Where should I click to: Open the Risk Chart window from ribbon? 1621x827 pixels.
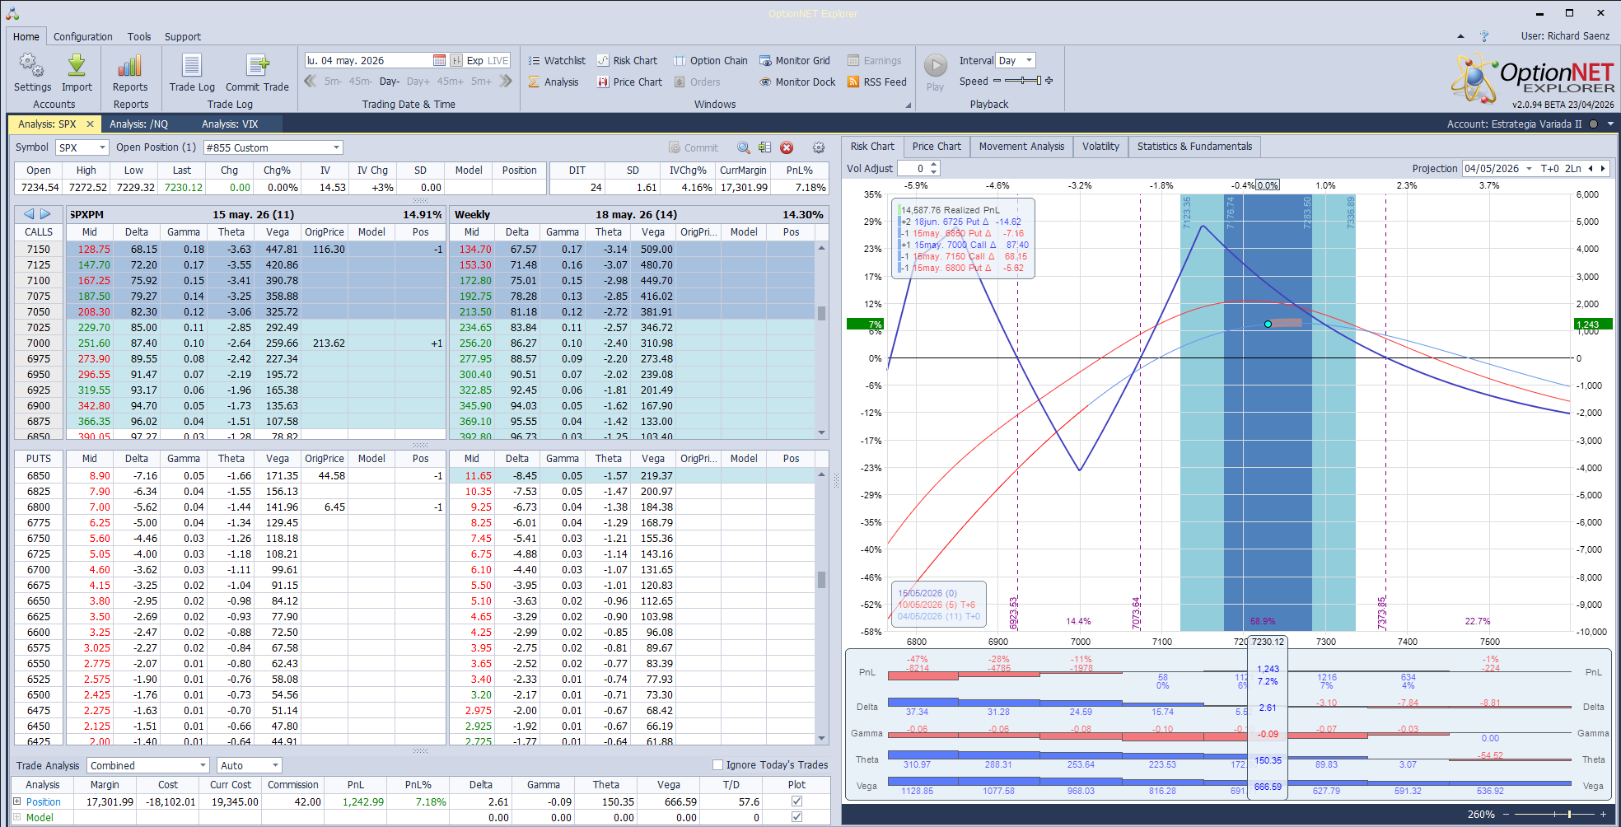(627, 60)
